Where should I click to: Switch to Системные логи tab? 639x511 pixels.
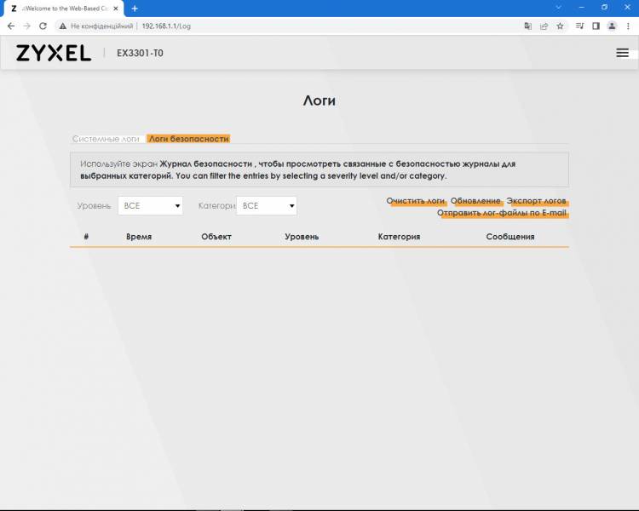pyautogui.click(x=106, y=139)
